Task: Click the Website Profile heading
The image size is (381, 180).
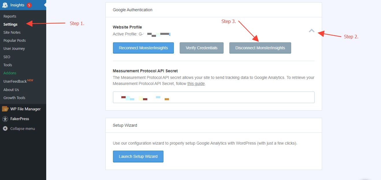Action: pyautogui.click(x=127, y=27)
